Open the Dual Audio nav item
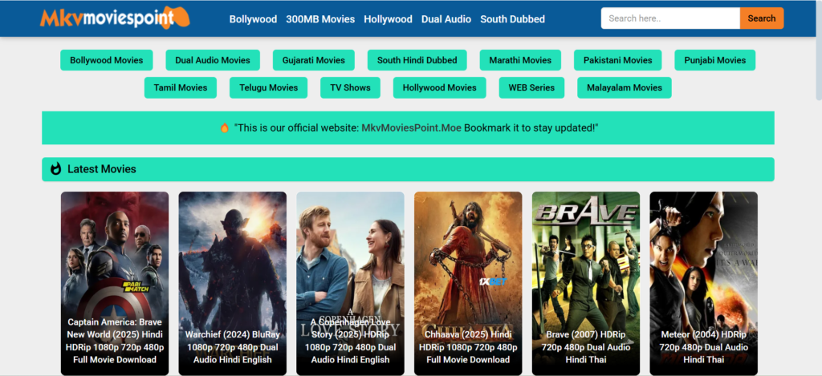Viewport: 822px width, 376px height. pos(446,19)
